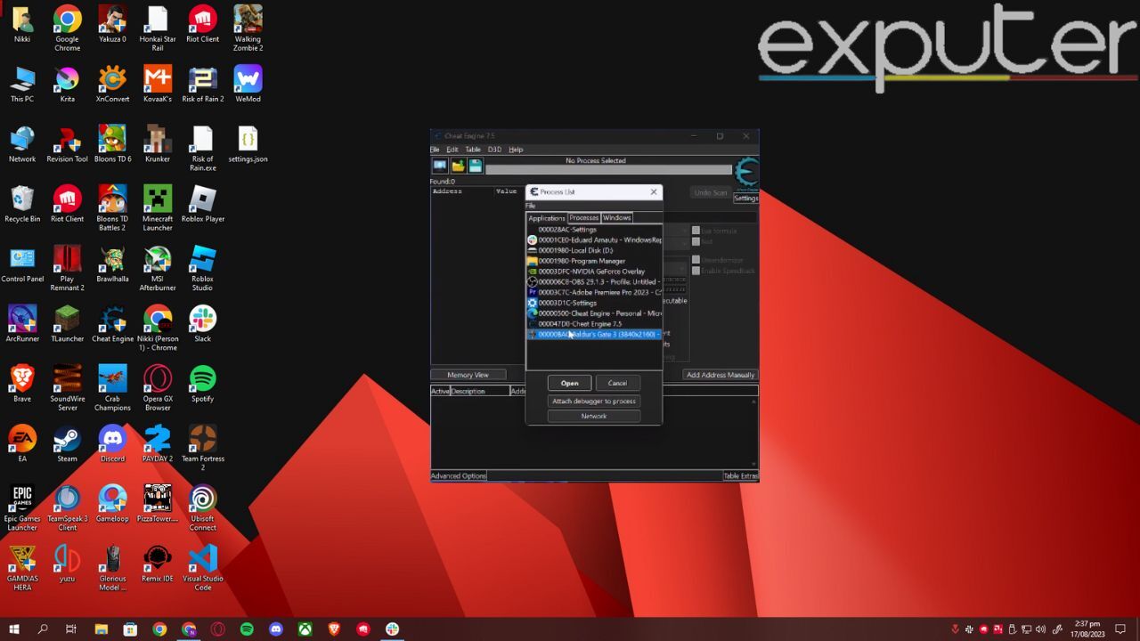The width and height of the screenshot is (1140, 641).
Task: Select the Adobe Premiere Pro 2023 process row
Action: 594,292
